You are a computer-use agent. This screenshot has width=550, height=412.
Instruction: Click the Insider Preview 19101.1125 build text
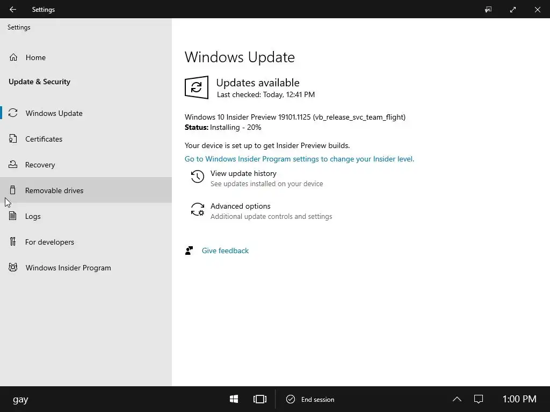[x=295, y=117]
